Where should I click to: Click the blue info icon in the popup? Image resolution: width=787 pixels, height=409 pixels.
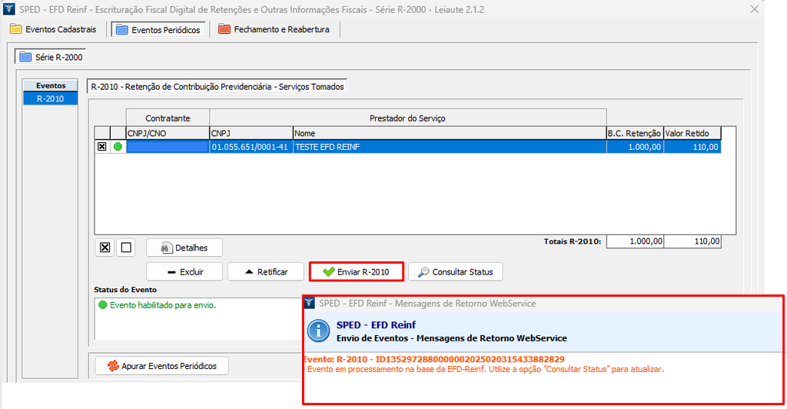(x=318, y=331)
